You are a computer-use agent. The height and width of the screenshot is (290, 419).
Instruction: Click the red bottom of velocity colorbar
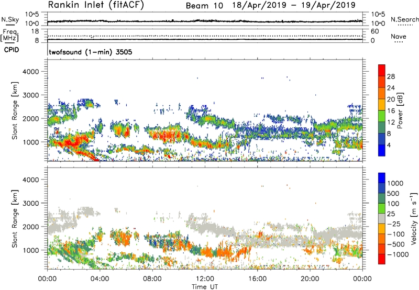pyautogui.click(x=382, y=259)
